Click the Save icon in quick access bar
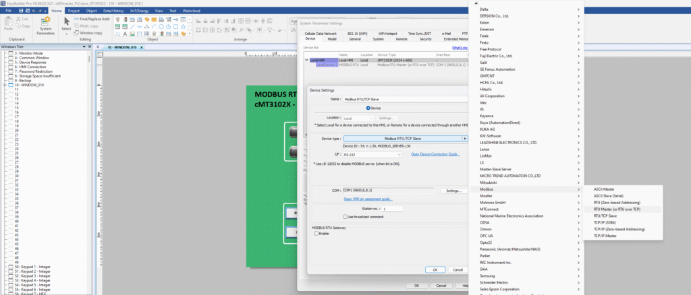691x295 pixels. coord(22,10)
